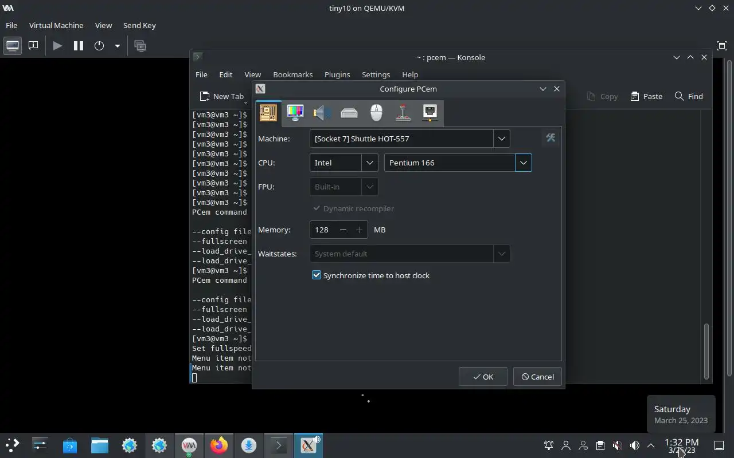Screen dimensions: 734x458
Task: Click Copy in Konsole toolbar
Action: 602,96
